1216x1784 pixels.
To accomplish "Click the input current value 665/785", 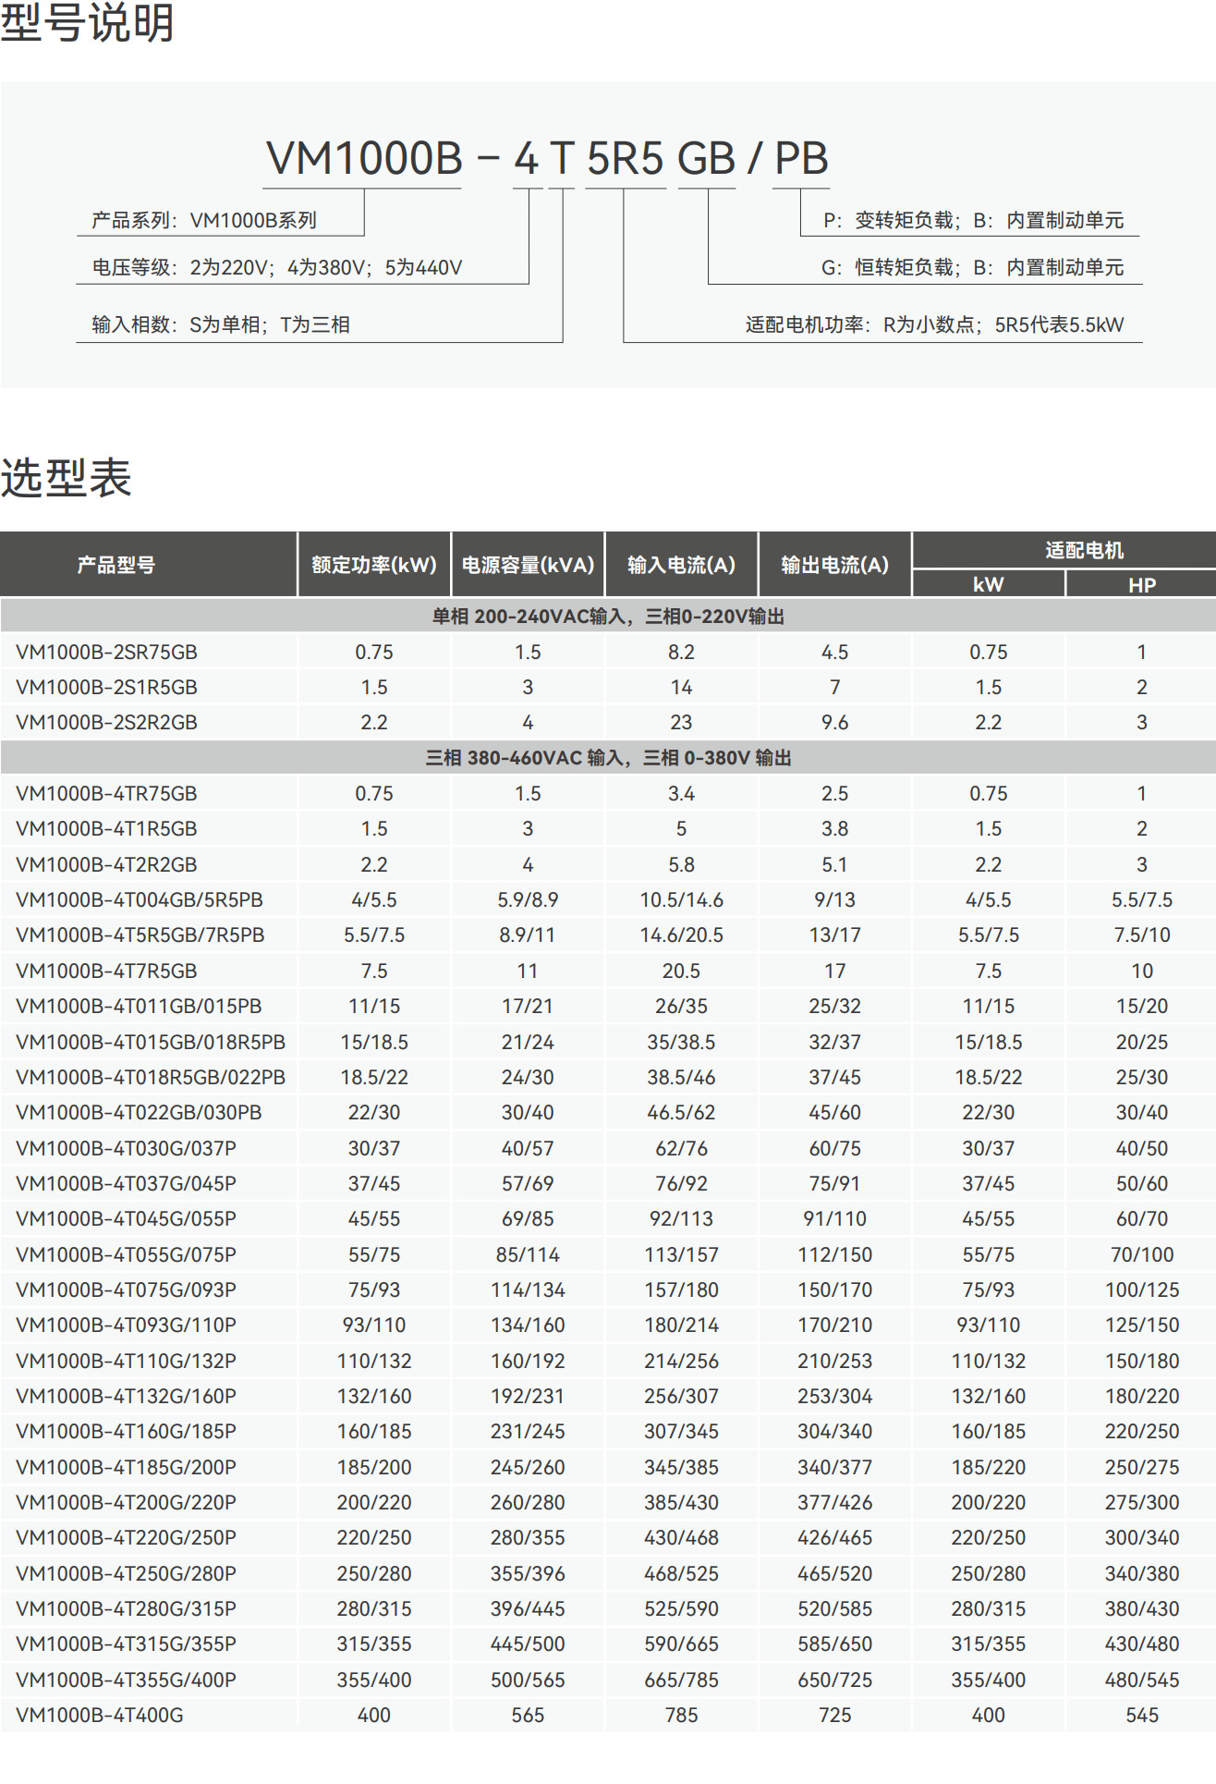I will 681,1680.
